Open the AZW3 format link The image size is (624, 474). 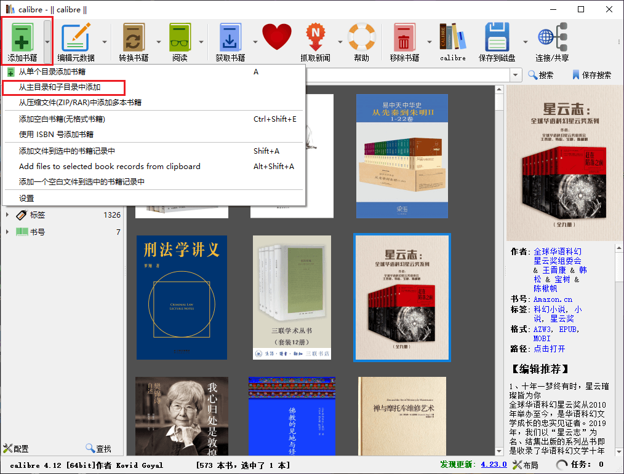tap(542, 330)
